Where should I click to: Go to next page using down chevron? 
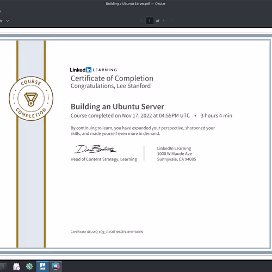tap(172, 21)
